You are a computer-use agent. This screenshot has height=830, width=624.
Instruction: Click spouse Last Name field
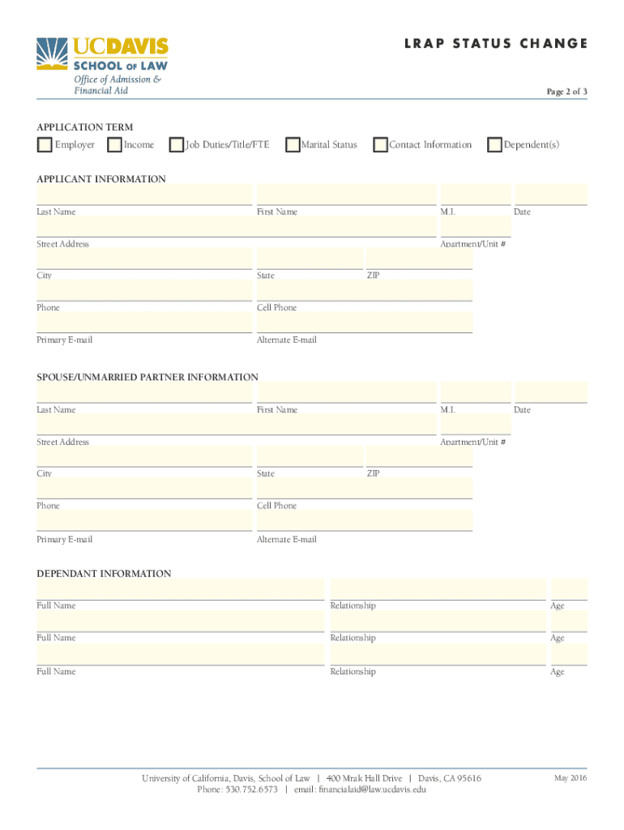tap(143, 392)
